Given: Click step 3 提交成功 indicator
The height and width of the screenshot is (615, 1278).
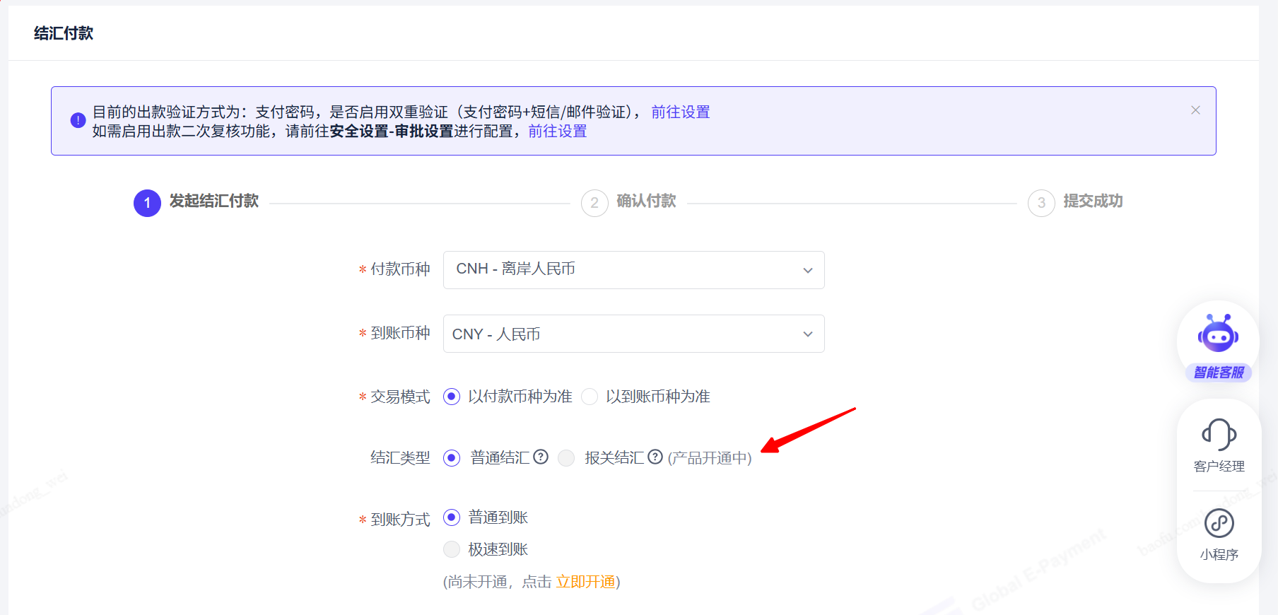Looking at the screenshot, I should coord(1041,203).
